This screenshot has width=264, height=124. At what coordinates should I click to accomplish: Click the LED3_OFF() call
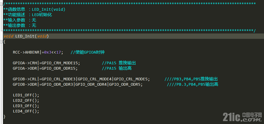(26, 106)
